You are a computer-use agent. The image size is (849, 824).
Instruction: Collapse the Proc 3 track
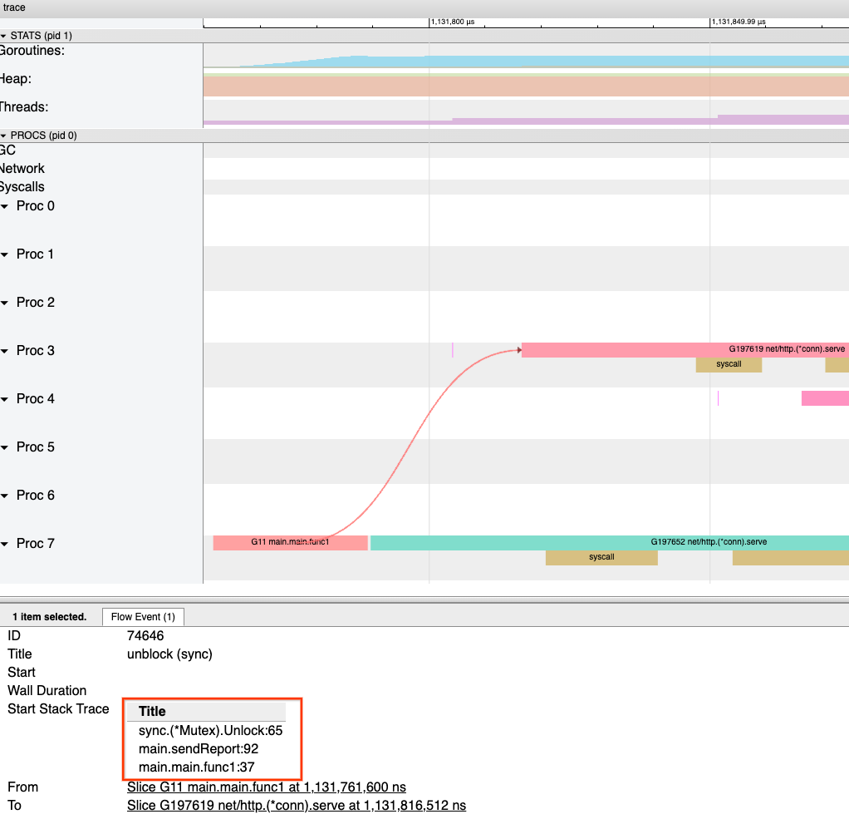point(7,351)
